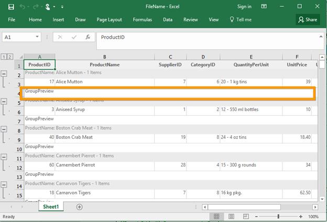Image resolution: width=327 pixels, height=222 pixels.
Task: Click the zoom slider handle
Action: click(278, 217)
